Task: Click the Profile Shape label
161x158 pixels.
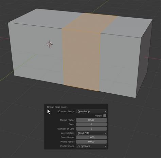Action: 67,146
